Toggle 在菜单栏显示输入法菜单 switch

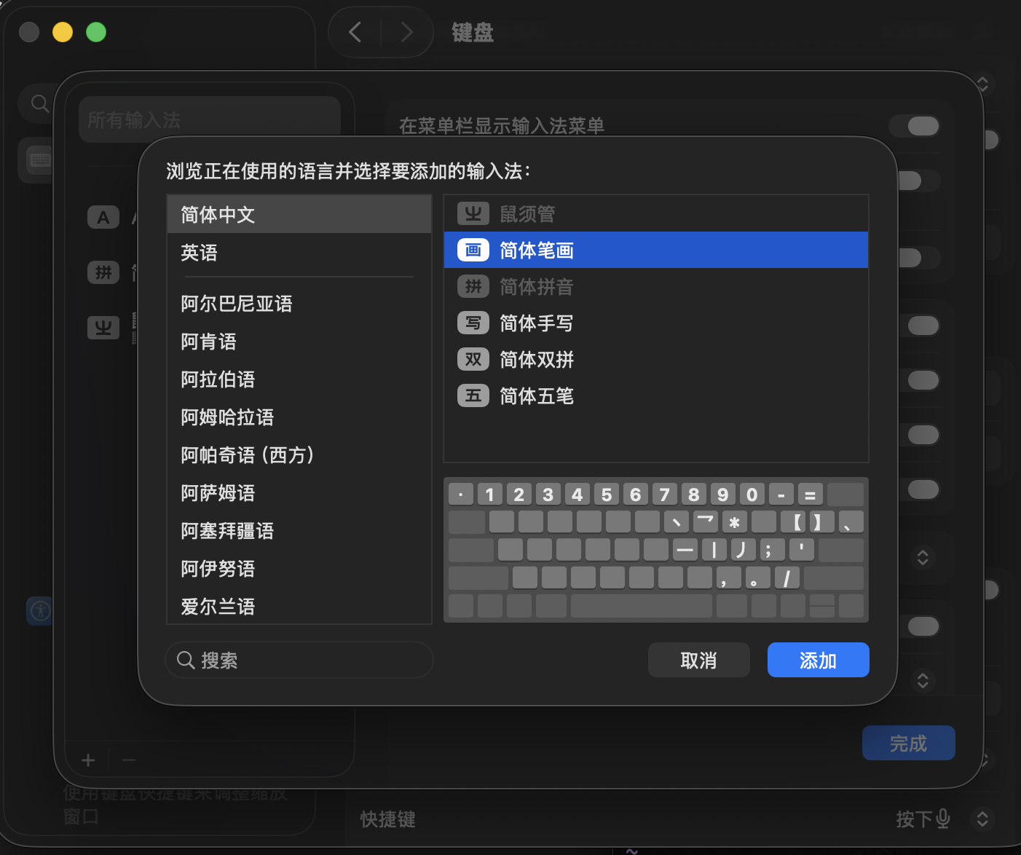point(915,126)
